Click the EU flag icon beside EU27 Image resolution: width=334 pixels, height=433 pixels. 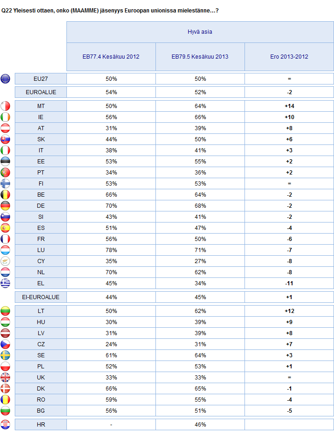click(x=5, y=78)
